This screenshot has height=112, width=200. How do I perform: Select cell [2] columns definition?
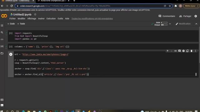coord(103,47)
